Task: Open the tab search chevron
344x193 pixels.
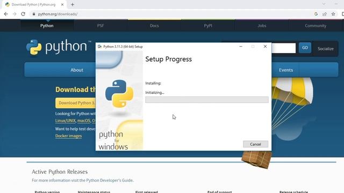Action: (324, 4)
